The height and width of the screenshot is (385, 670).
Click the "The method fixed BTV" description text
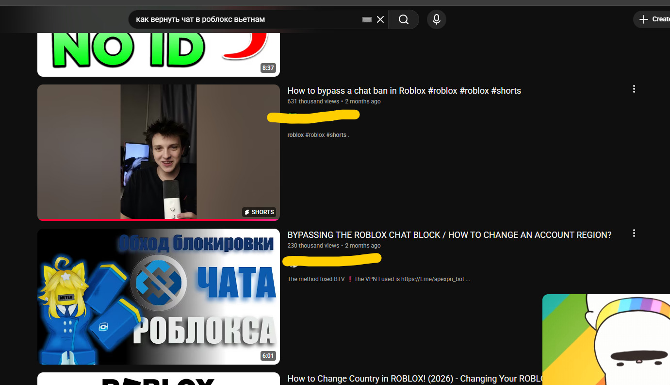click(x=379, y=279)
